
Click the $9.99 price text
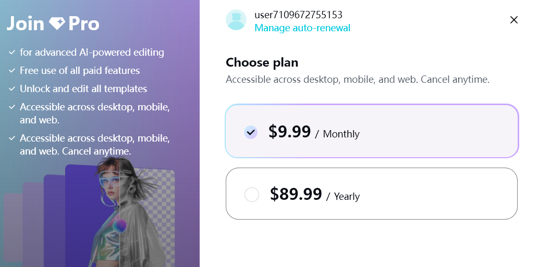(289, 132)
